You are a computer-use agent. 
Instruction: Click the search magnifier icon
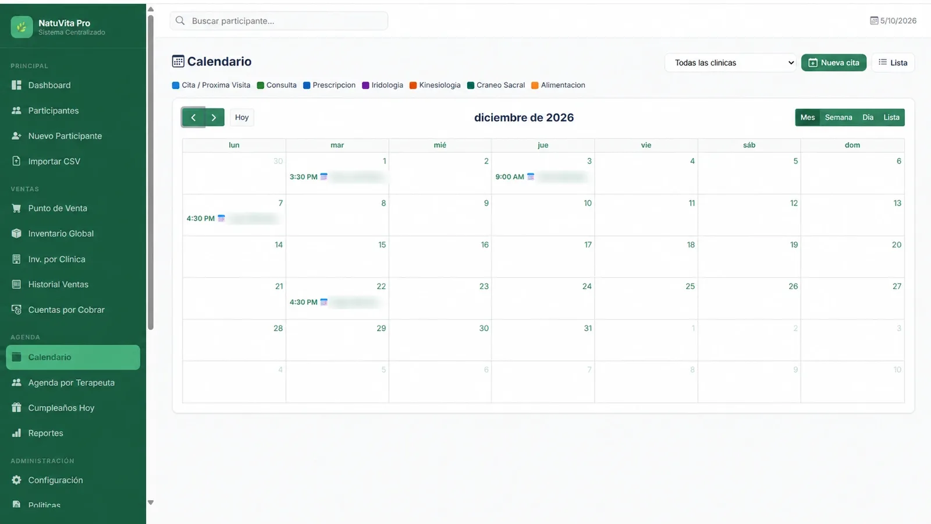pyautogui.click(x=180, y=20)
